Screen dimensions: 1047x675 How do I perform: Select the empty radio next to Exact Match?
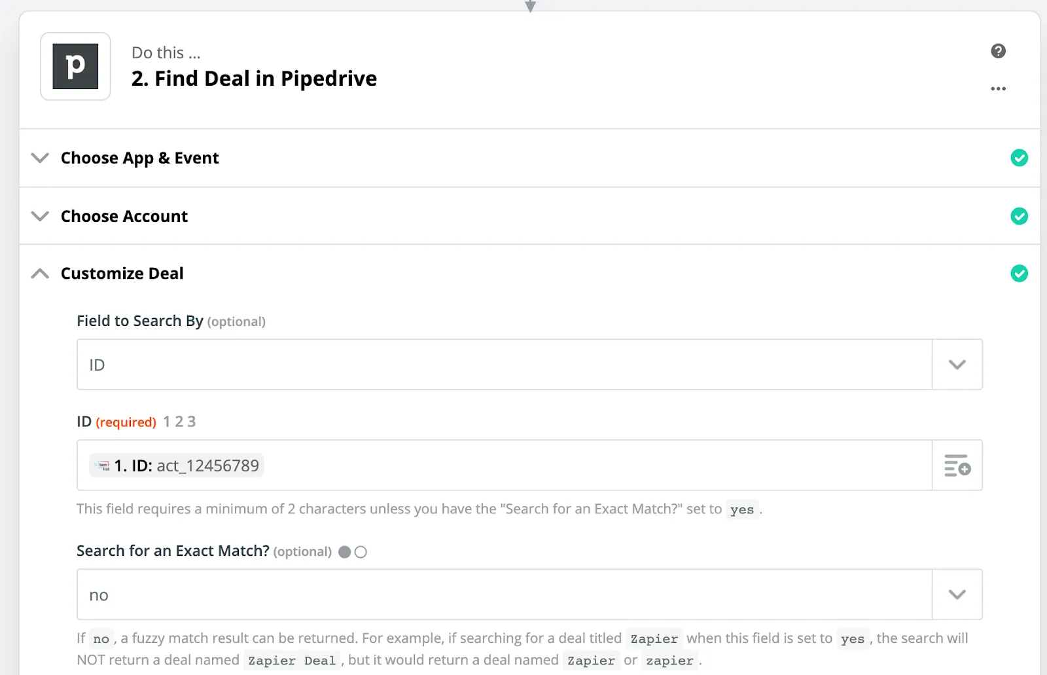coord(361,552)
